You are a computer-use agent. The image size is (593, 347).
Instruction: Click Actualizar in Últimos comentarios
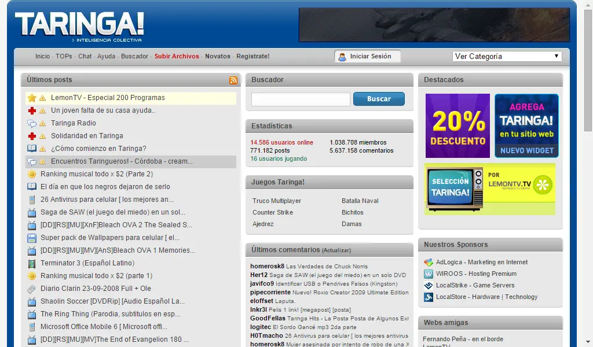pos(336,250)
